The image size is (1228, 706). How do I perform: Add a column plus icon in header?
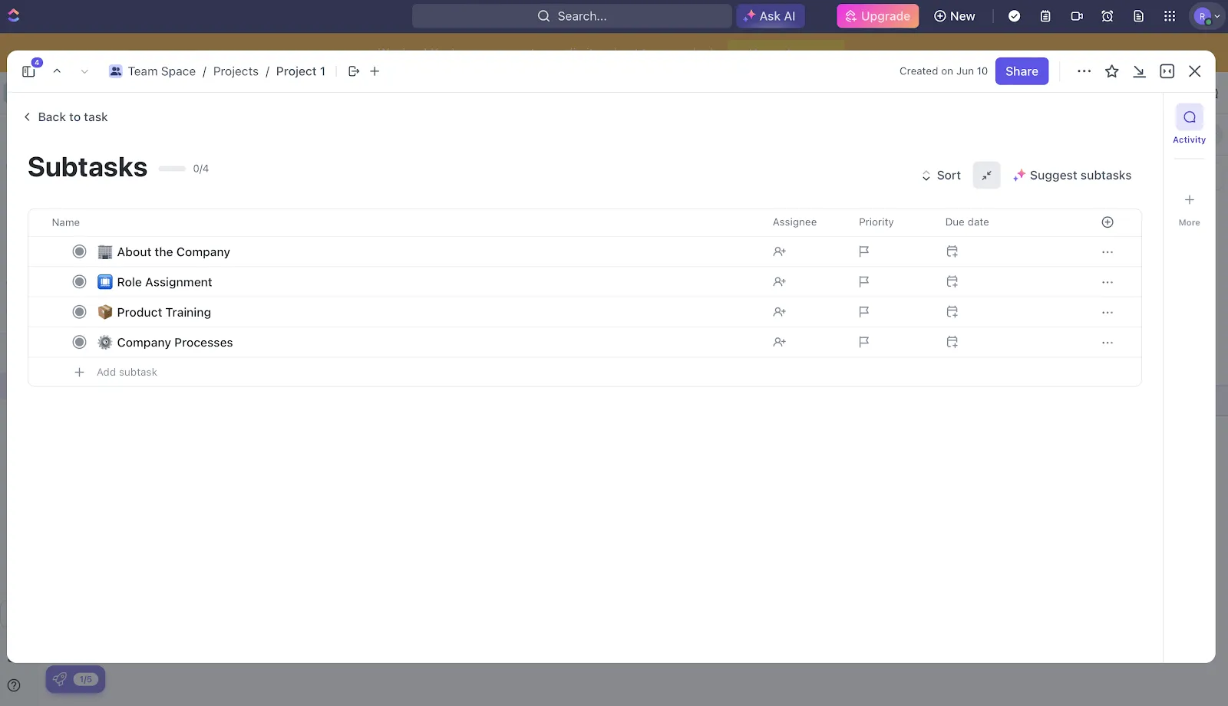[1108, 222]
